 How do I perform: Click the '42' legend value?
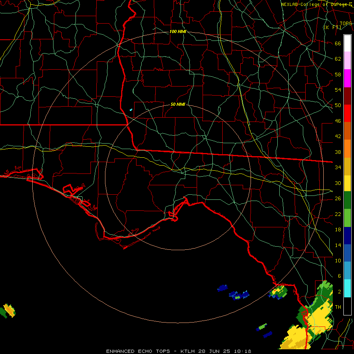(338, 136)
